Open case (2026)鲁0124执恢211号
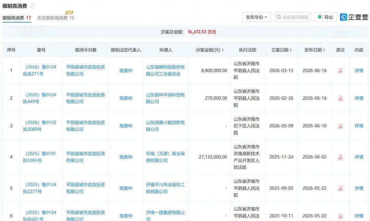The height and width of the screenshot is (221, 370). pyautogui.click(x=40, y=70)
